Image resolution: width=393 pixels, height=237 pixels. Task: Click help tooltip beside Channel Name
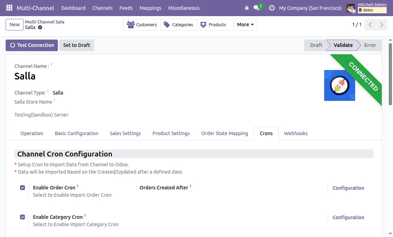pyautogui.click(x=51, y=65)
